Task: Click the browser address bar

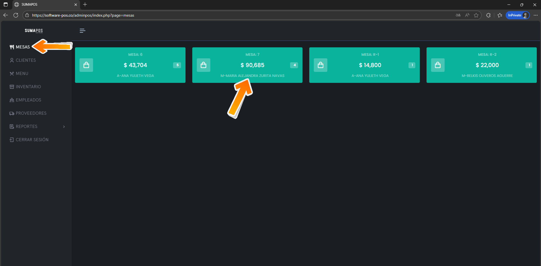Action: (226, 15)
